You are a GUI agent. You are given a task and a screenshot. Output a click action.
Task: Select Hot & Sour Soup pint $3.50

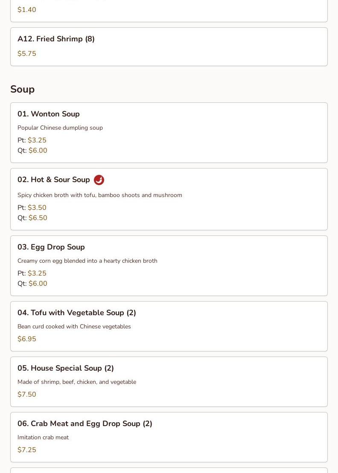pyautogui.click(x=37, y=208)
